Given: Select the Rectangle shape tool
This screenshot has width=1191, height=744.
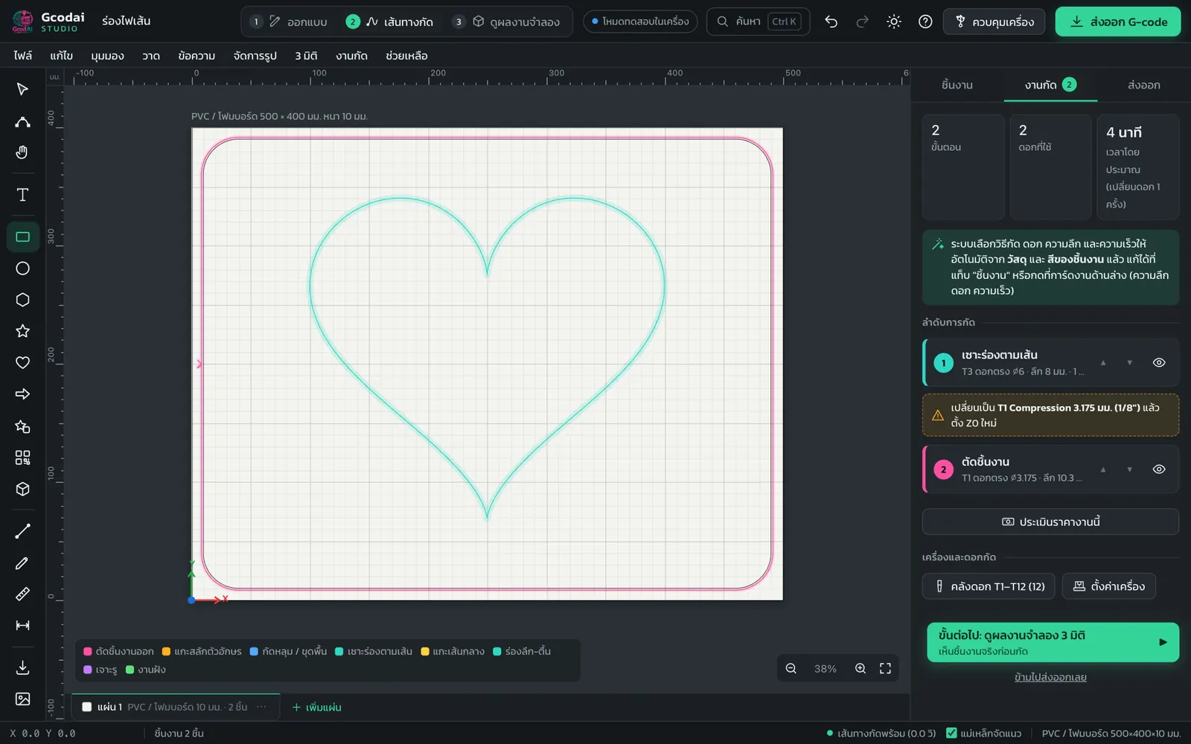Looking at the screenshot, I should pos(22,237).
